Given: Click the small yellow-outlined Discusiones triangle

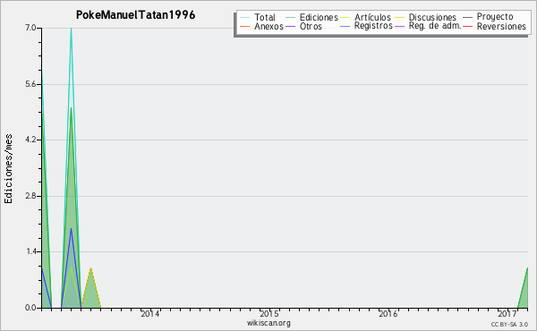Looking at the screenshot, I should [90, 291].
